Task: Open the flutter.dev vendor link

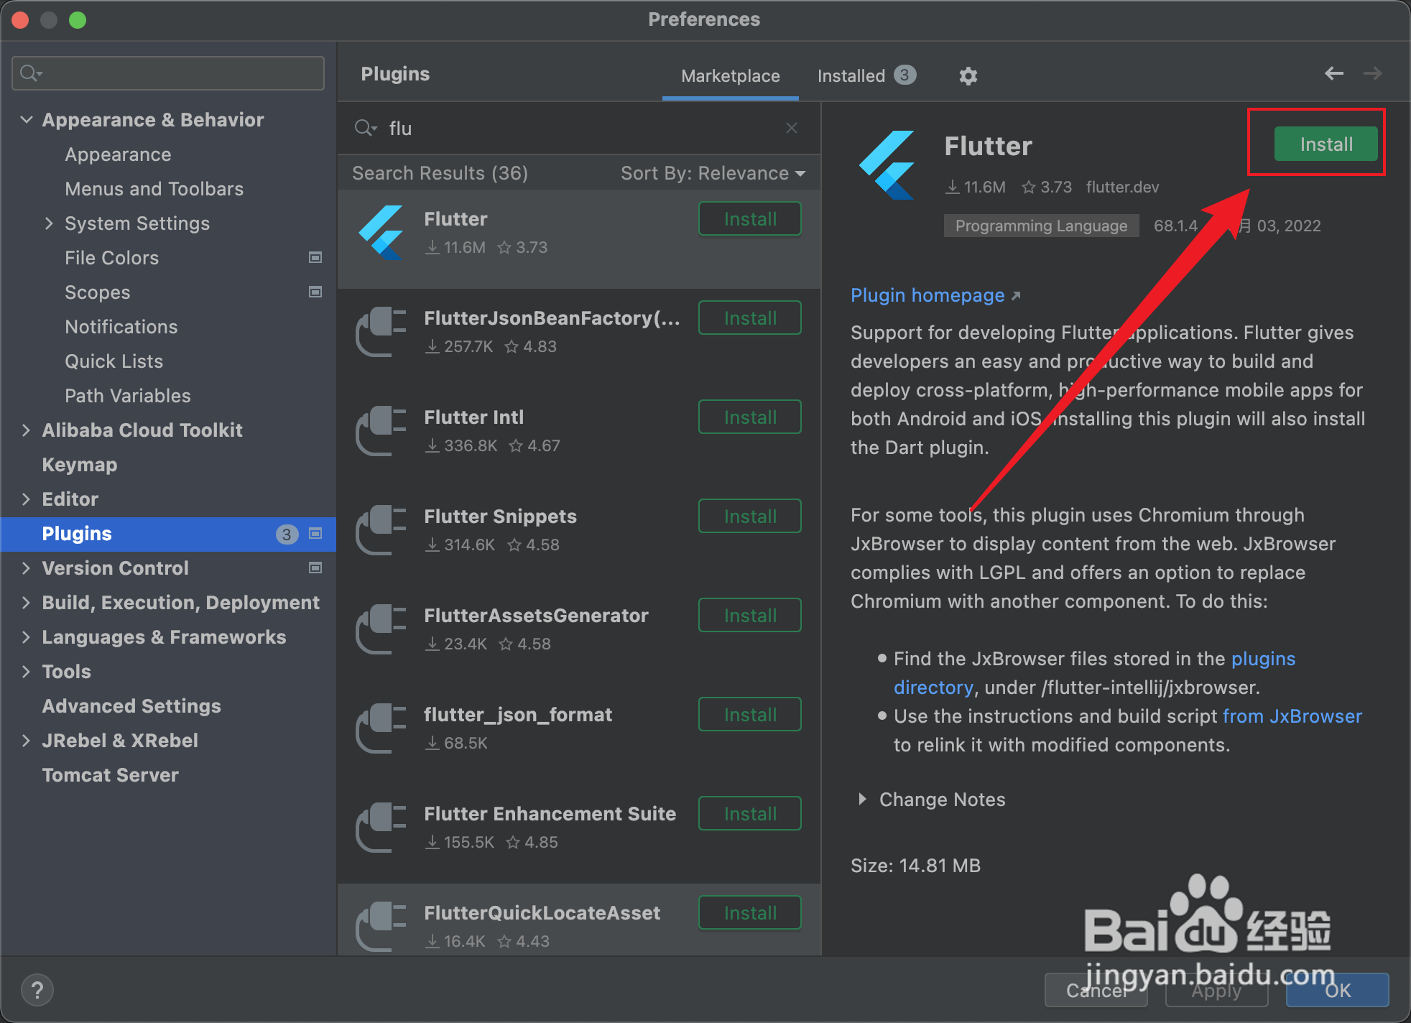Action: point(1122,187)
